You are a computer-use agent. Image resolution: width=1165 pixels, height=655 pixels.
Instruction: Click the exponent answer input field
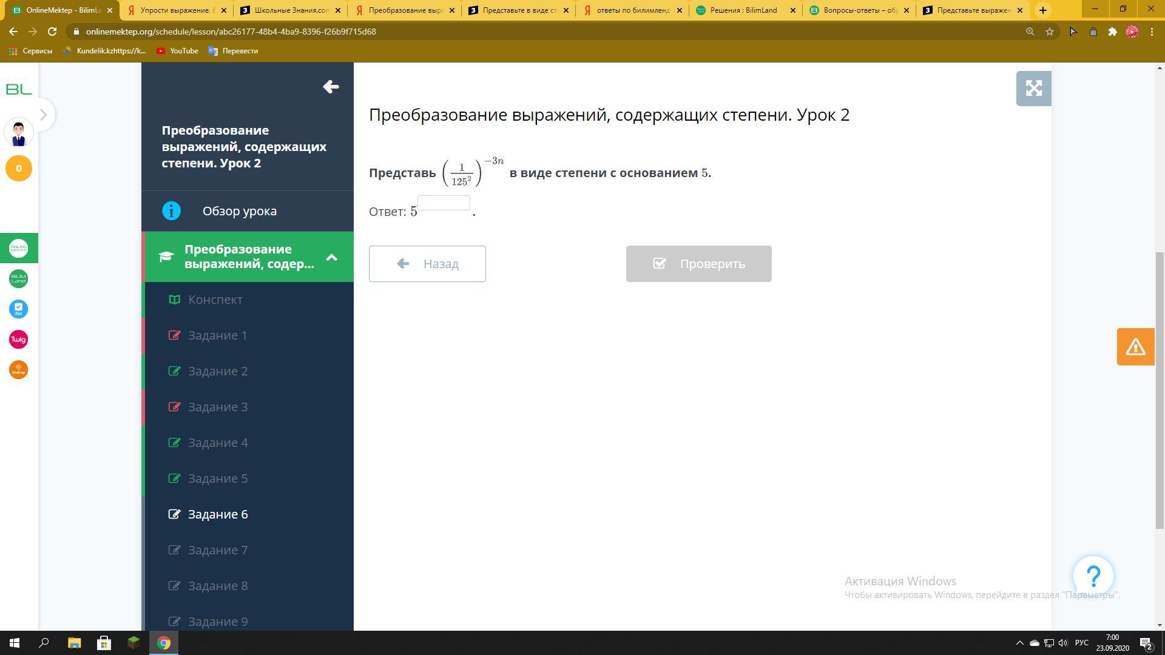[444, 203]
